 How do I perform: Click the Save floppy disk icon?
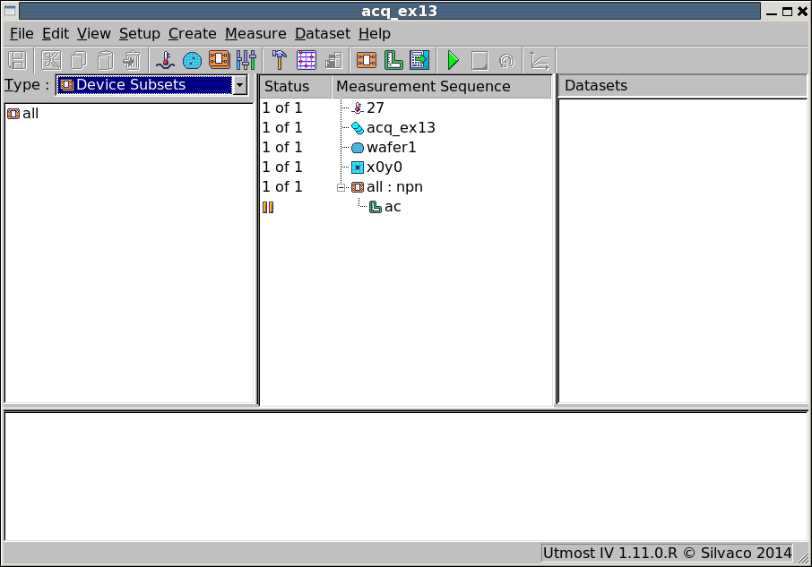(x=18, y=61)
